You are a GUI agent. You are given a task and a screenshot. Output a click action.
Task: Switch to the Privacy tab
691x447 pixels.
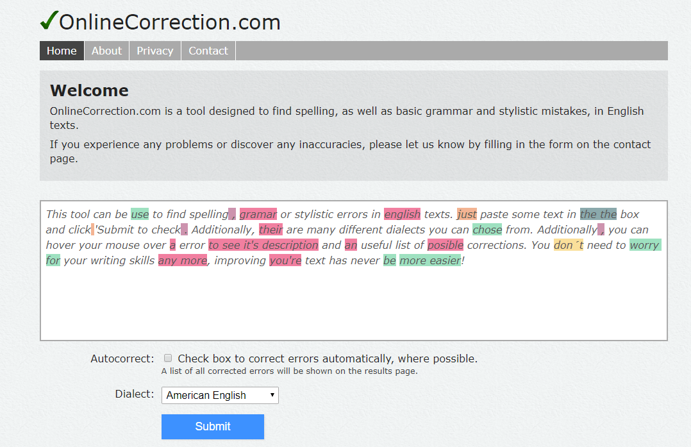click(154, 50)
